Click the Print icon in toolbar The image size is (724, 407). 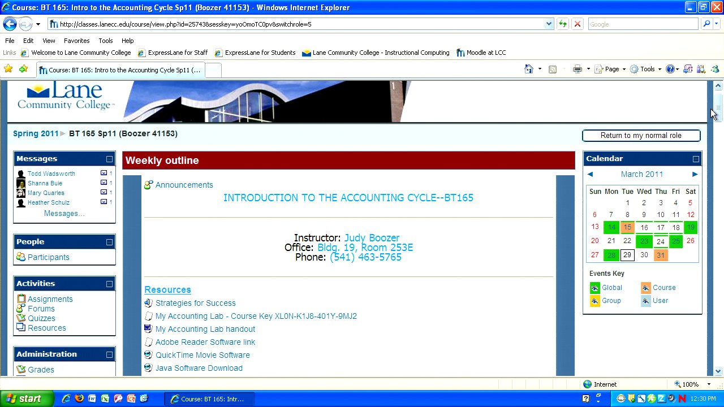577,69
